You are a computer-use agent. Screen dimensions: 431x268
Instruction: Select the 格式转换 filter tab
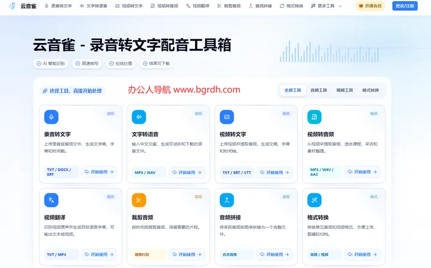(x=371, y=90)
